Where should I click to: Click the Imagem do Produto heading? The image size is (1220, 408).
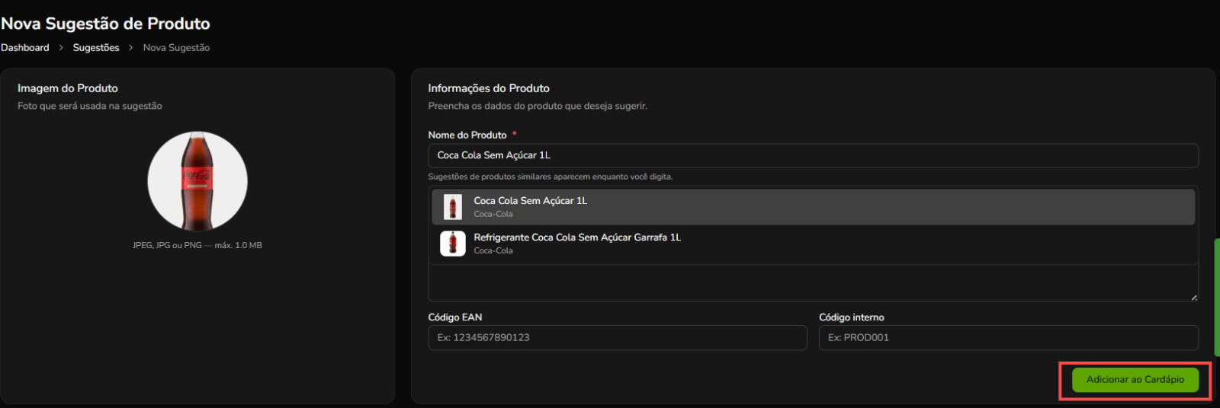(x=68, y=88)
